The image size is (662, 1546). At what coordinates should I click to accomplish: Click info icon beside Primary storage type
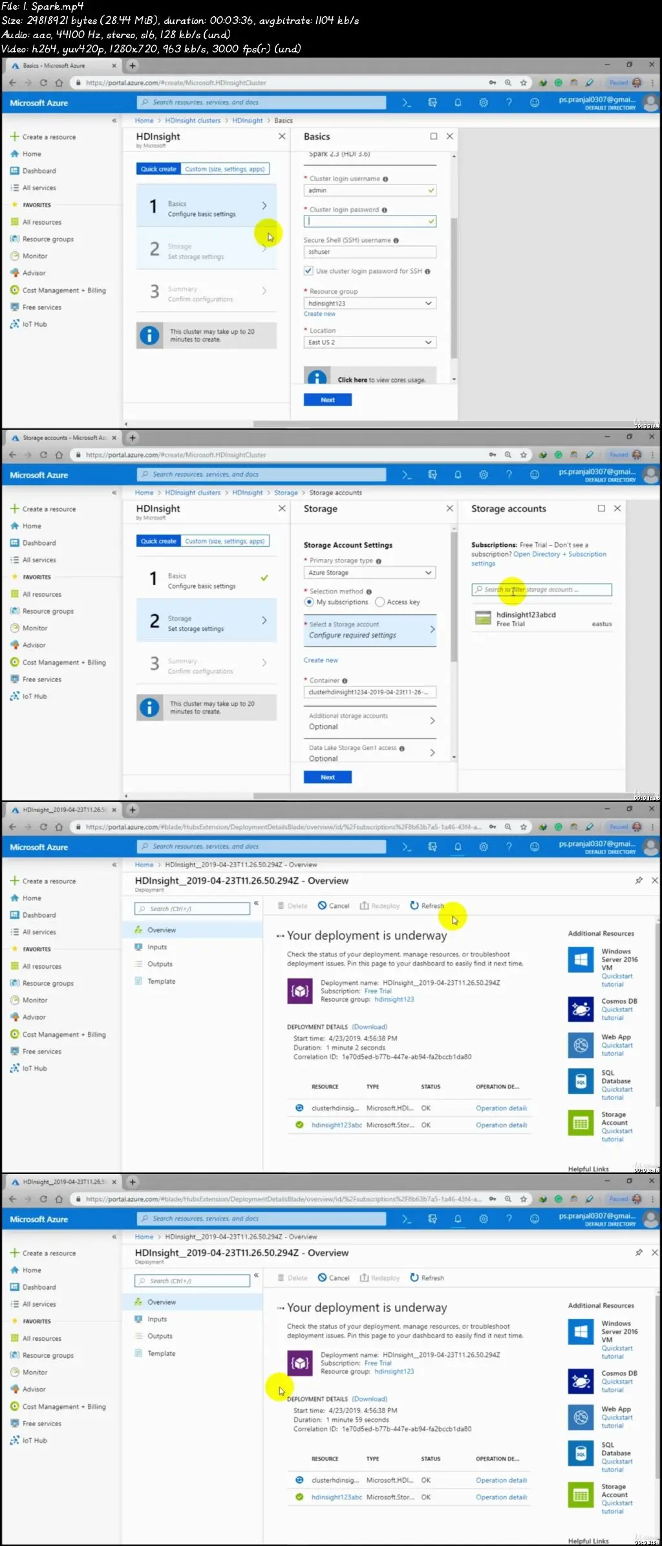pos(378,561)
